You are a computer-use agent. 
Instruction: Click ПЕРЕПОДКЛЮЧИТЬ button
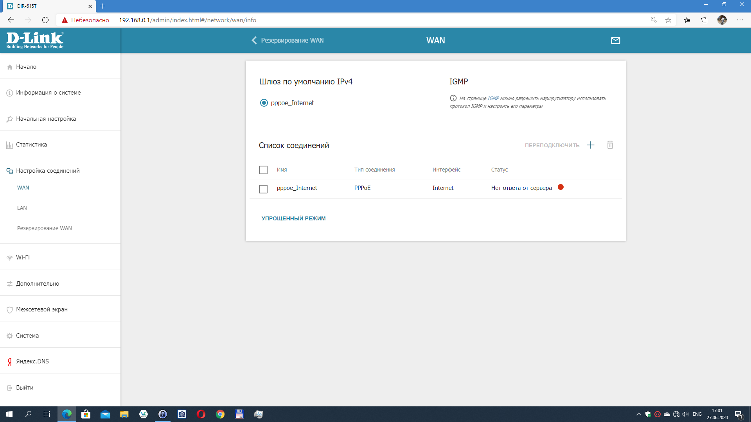pyautogui.click(x=552, y=145)
